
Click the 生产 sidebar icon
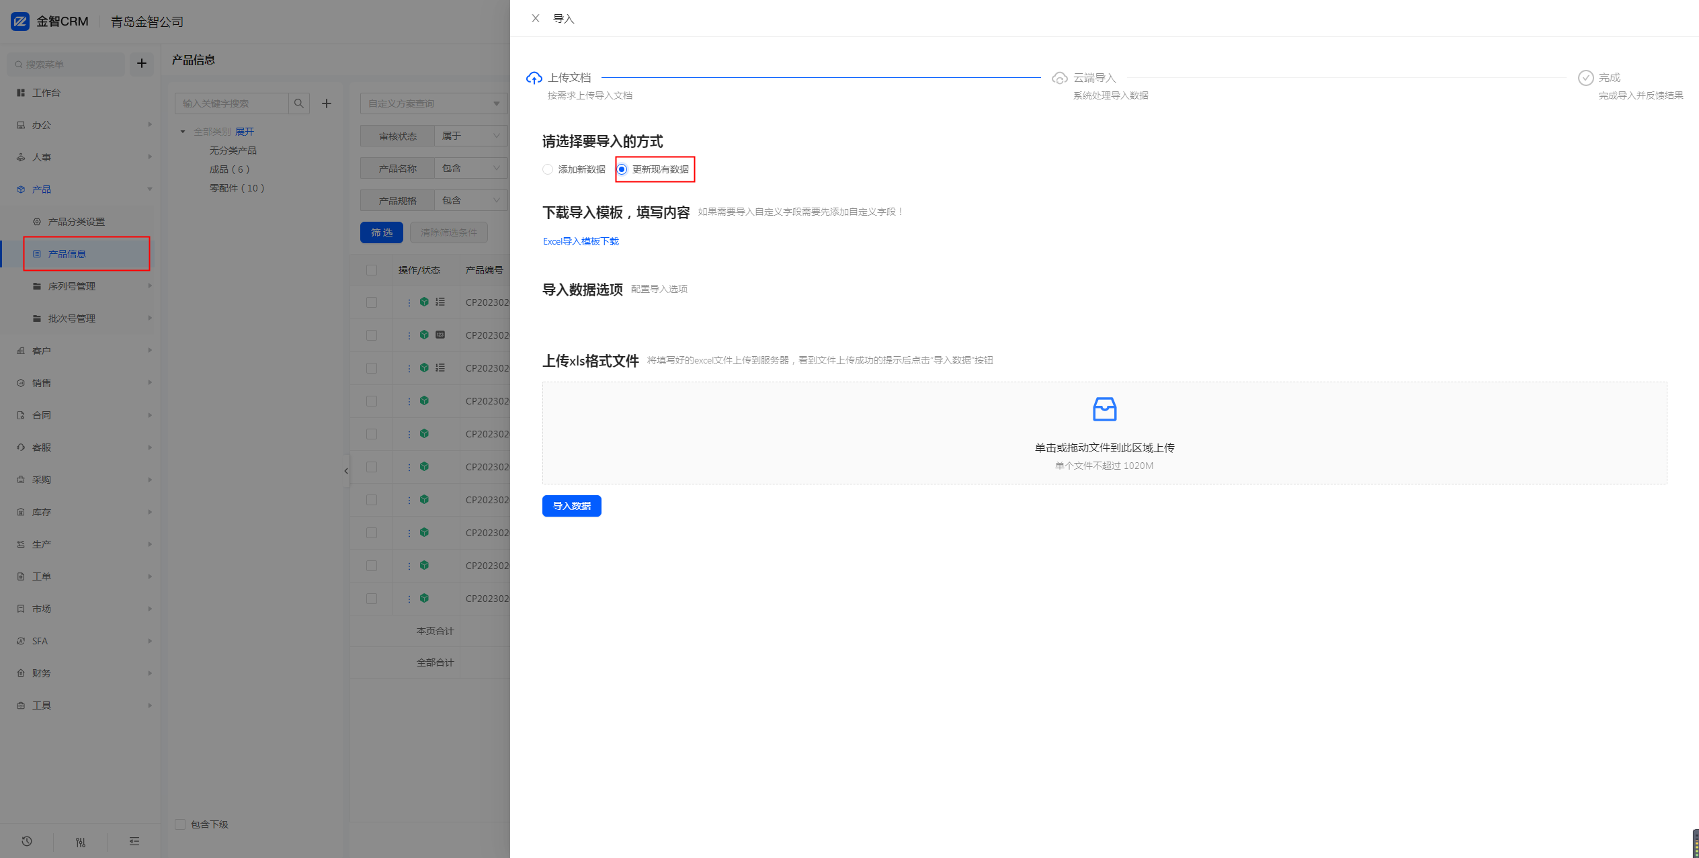[x=21, y=544]
